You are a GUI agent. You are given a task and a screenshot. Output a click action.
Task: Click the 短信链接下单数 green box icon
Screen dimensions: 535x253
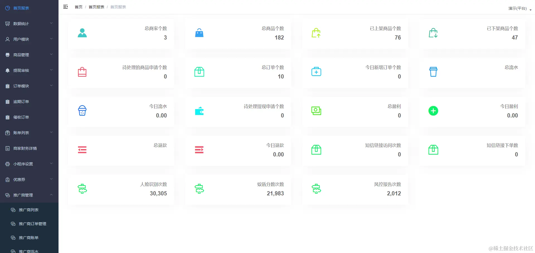click(x=433, y=150)
